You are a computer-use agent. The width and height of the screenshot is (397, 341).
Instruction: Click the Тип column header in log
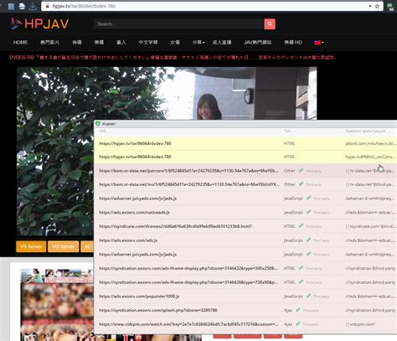pos(287,131)
